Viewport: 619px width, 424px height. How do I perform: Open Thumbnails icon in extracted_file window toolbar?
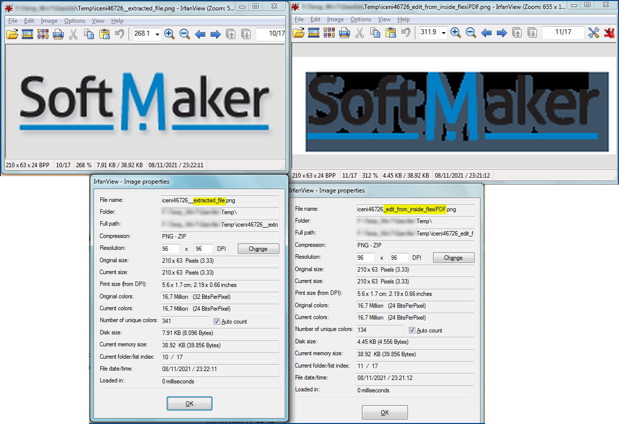[x=43, y=34]
